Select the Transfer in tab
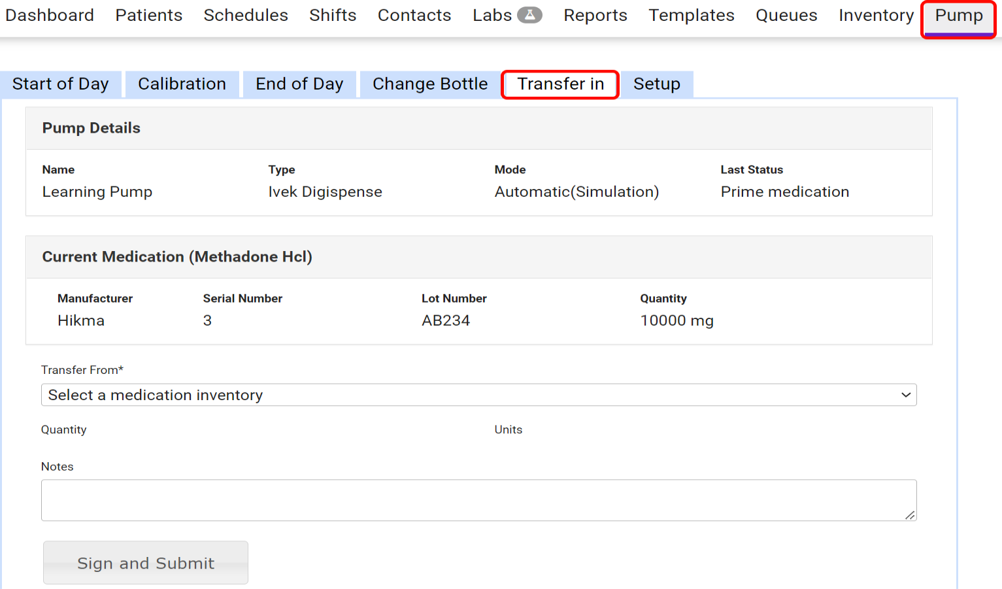The width and height of the screenshot is (1002, 589). [560, 84]
